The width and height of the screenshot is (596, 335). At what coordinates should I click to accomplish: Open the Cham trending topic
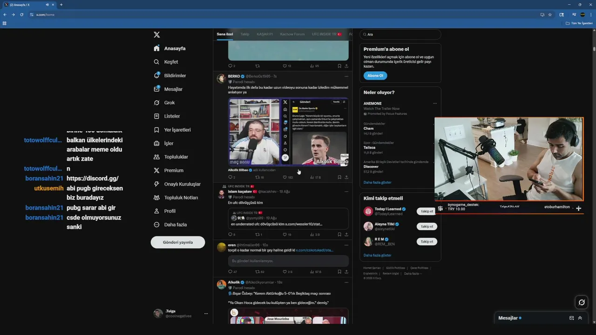click(400, 128)
